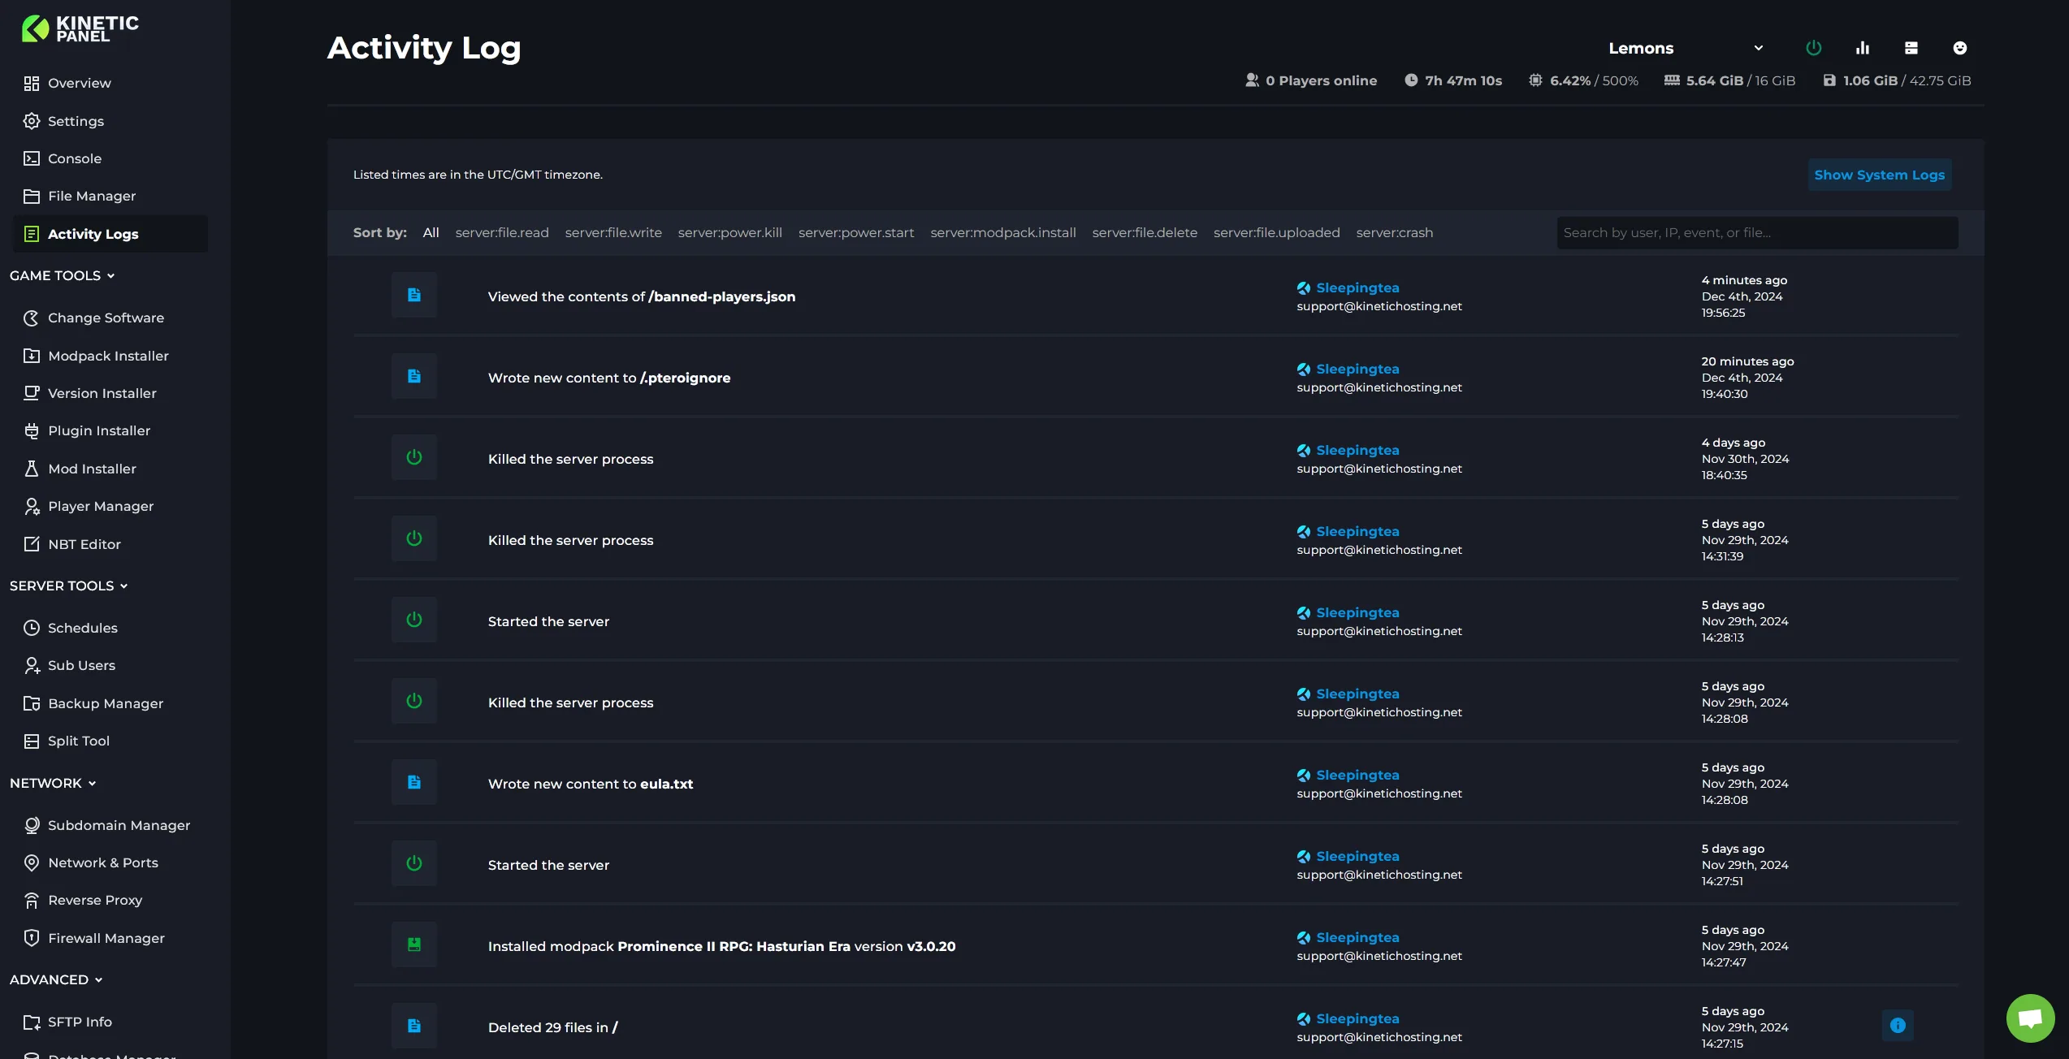The height and width of the screenshot is (1059, 2069).
Task: Open the Player Manager tool
Action: click(x=101, y=506)
